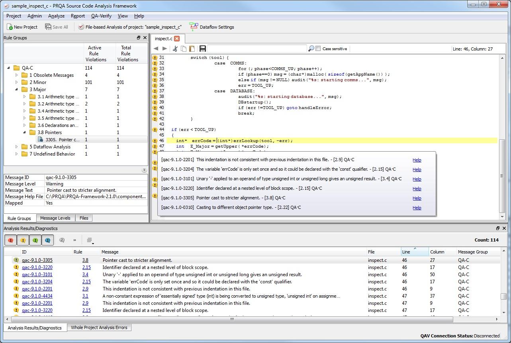Switch to the Message Levels tab
The image size is (511, 343).
point(55,218)
